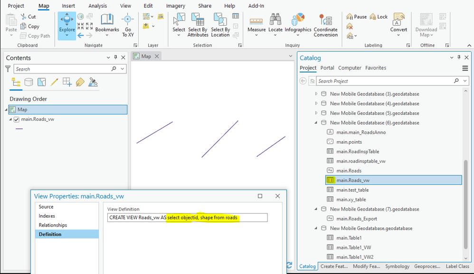The width and height of the screenshot is (474, 274).
Task: Open the Contents search dropdown
Action: point(123,69)
